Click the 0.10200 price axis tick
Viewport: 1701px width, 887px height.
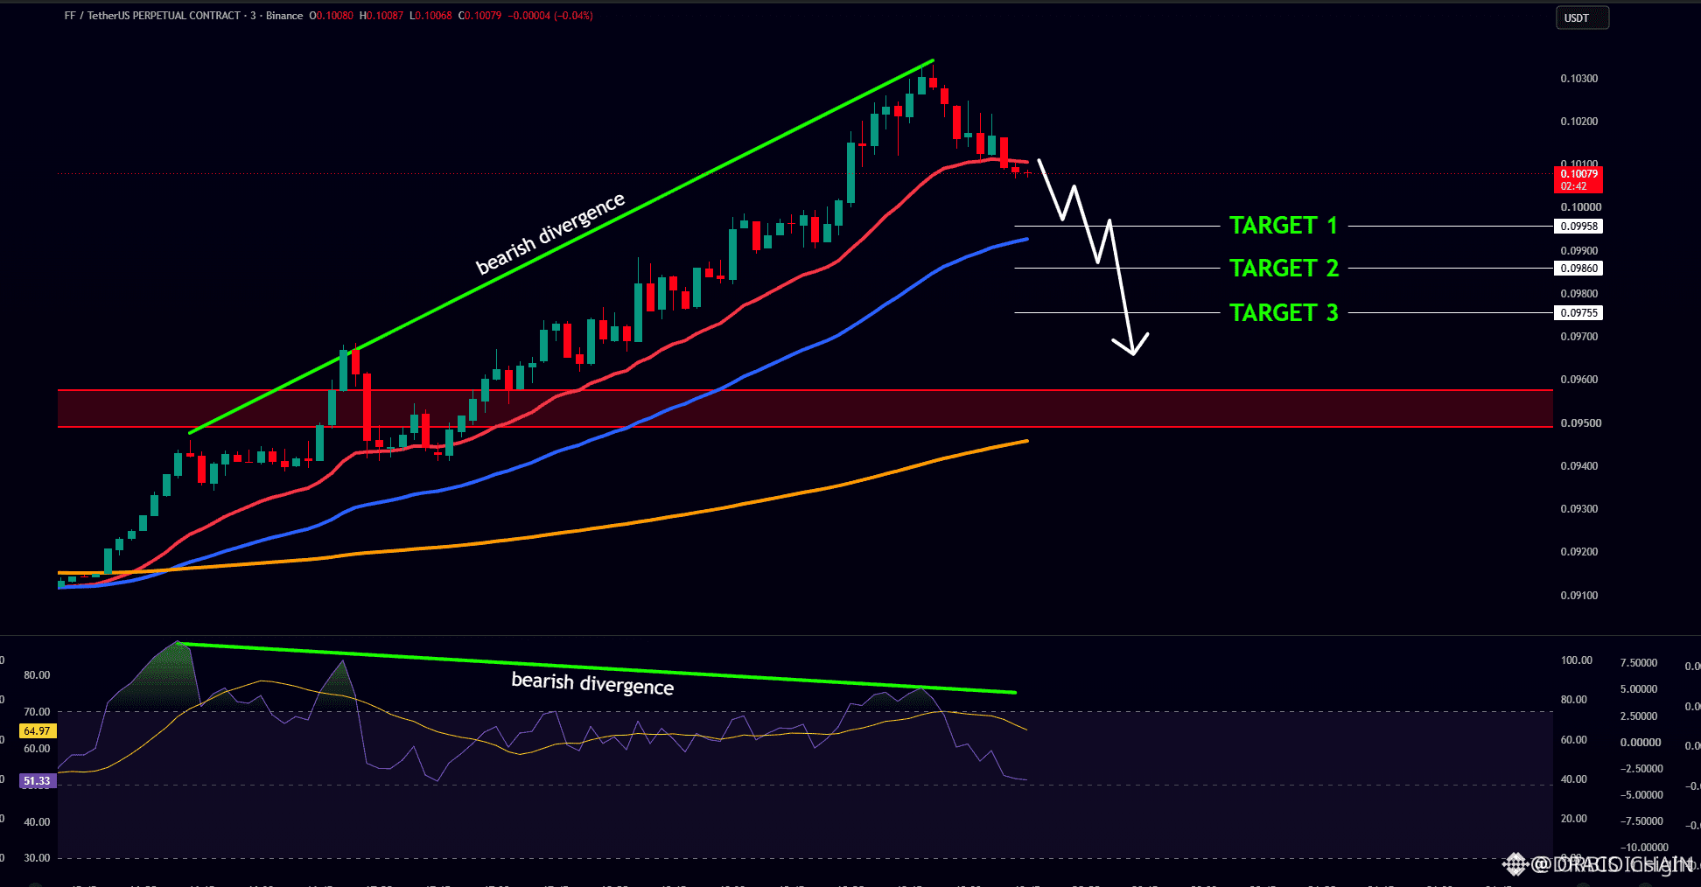tap(1579, 122)
